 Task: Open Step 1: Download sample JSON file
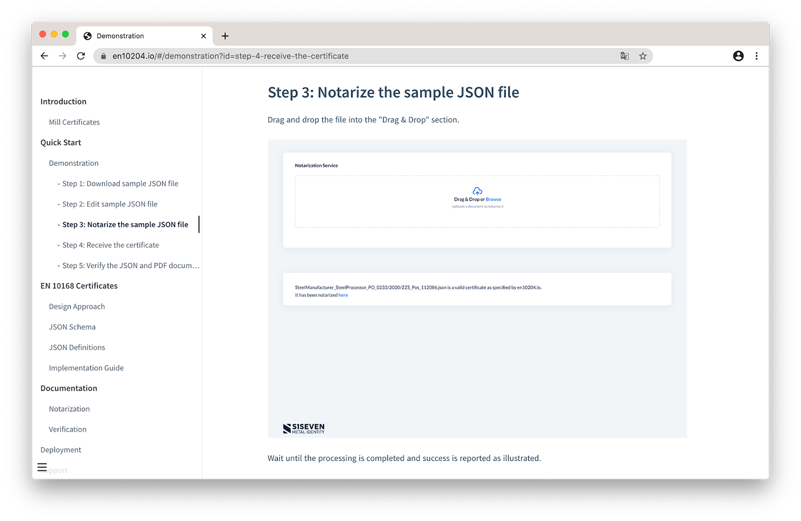click(x=120, y=184)
